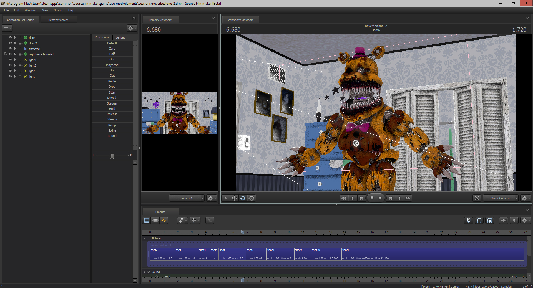Jump to the previous clip edge
Image resolution: width=533 pixels, height=288 pixels.
point(353,198)
